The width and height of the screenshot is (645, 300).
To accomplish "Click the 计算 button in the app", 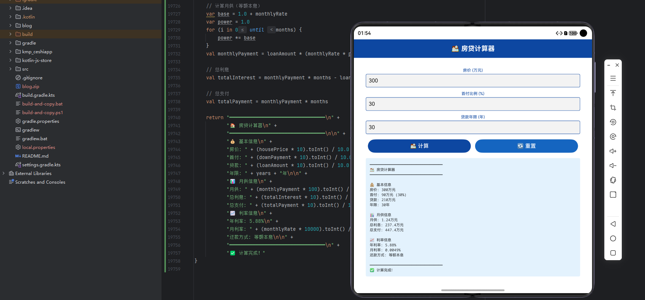I will [419, 146].
